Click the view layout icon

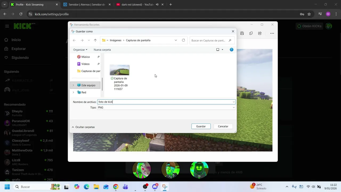coord(218,50)
